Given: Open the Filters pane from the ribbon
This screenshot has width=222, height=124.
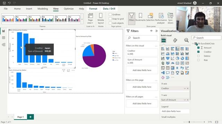Looking at the screenshot, I should 131,18.
